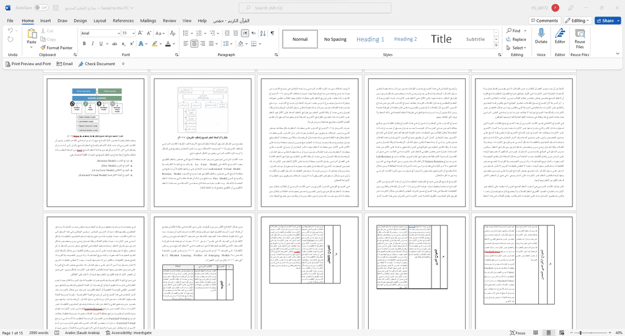Align text to the left

click(x=186, y=44)
